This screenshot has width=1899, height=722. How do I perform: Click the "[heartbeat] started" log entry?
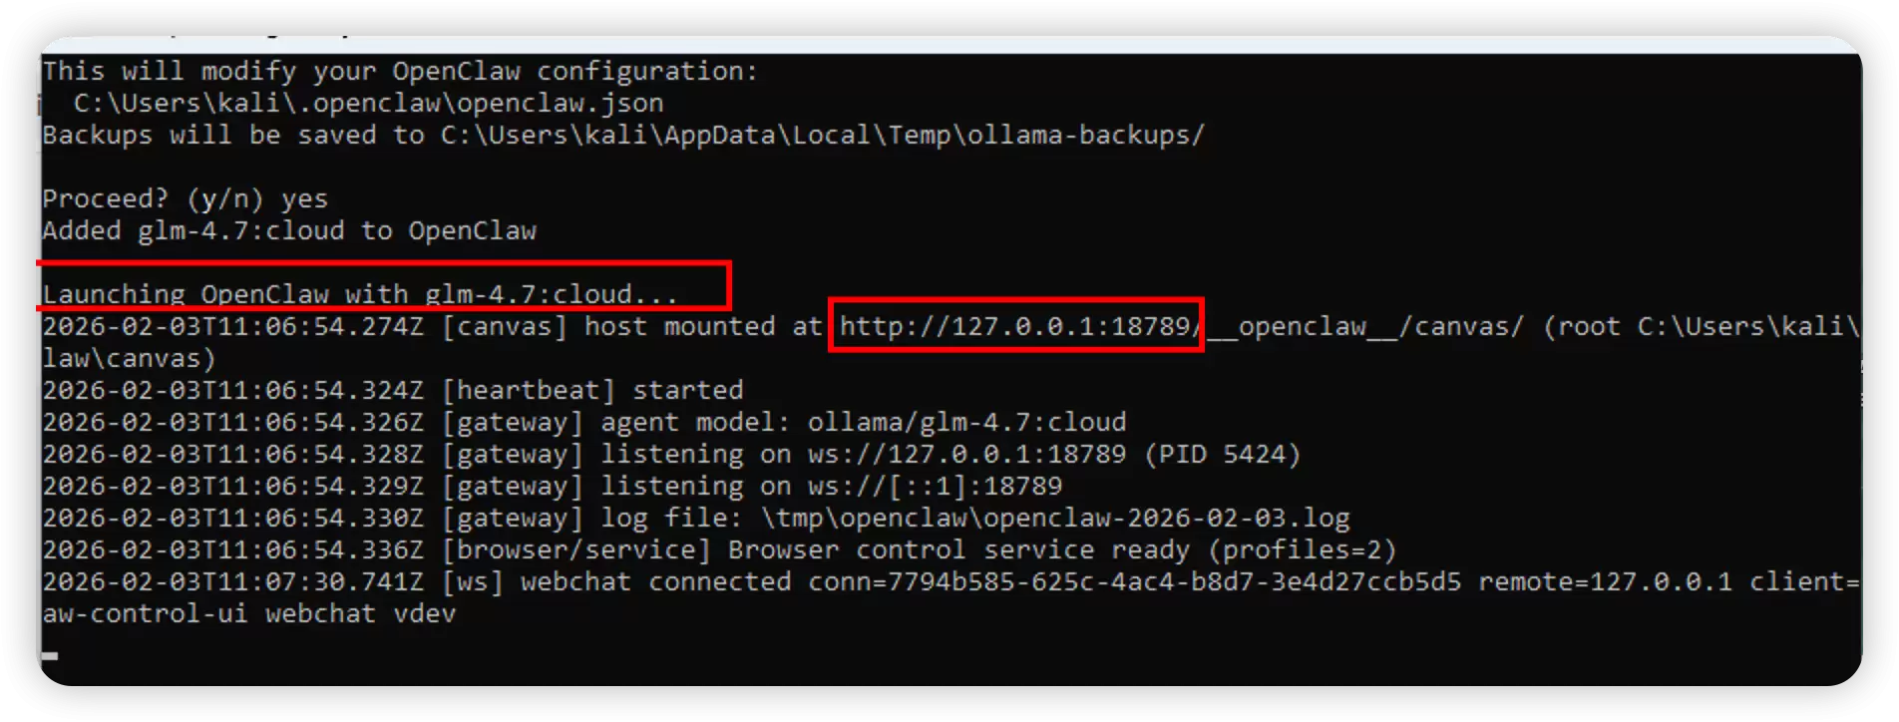[x=592, y=390]
